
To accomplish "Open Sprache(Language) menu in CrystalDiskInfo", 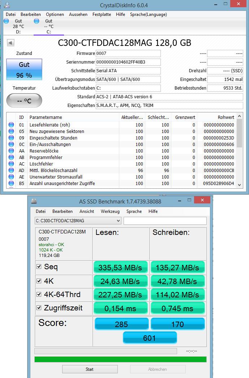I will point(149,14).
